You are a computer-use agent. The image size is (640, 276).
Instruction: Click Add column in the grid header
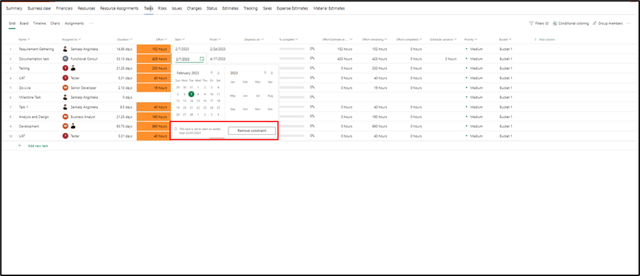click(545, 40)
